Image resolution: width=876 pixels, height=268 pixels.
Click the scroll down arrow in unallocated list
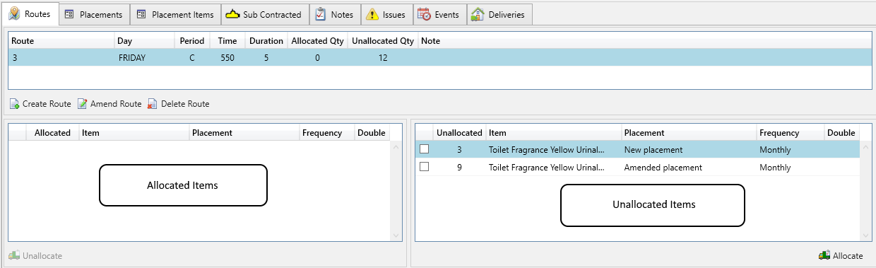click(866, 235)
